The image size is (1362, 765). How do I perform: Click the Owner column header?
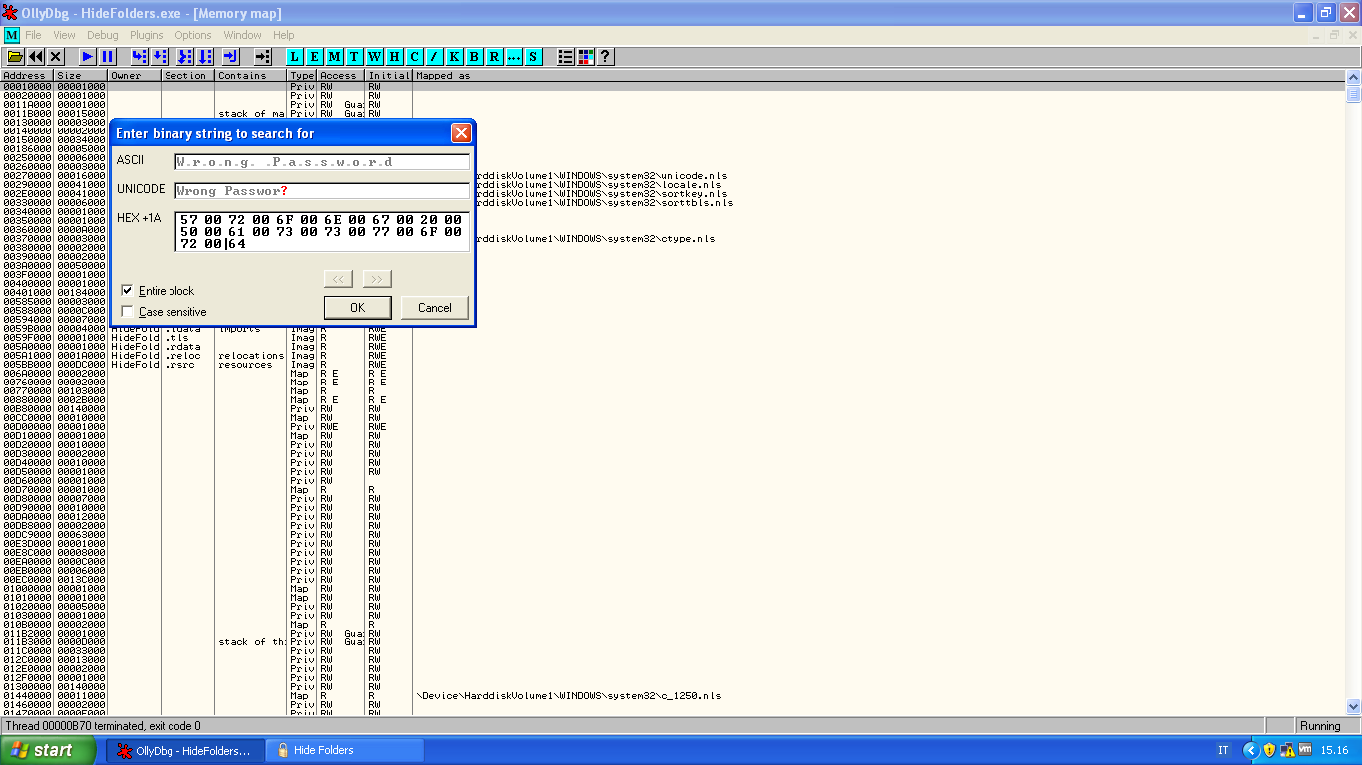pos(134,75)
